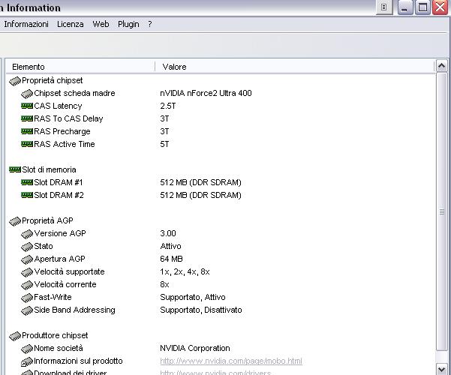This screenshot has width=451, height=375.
Task: Open the Licenza menu
Action: (x=71, y=24)
